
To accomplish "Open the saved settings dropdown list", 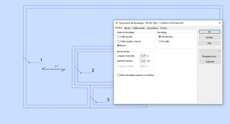I will (210, 51).
